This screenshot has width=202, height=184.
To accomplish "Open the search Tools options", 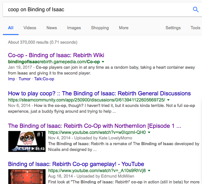I will [195, 28].
